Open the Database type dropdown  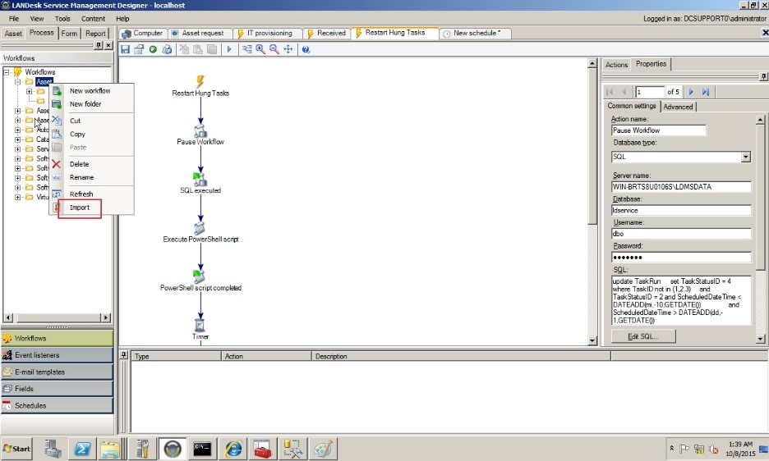[x=745, y=157]
